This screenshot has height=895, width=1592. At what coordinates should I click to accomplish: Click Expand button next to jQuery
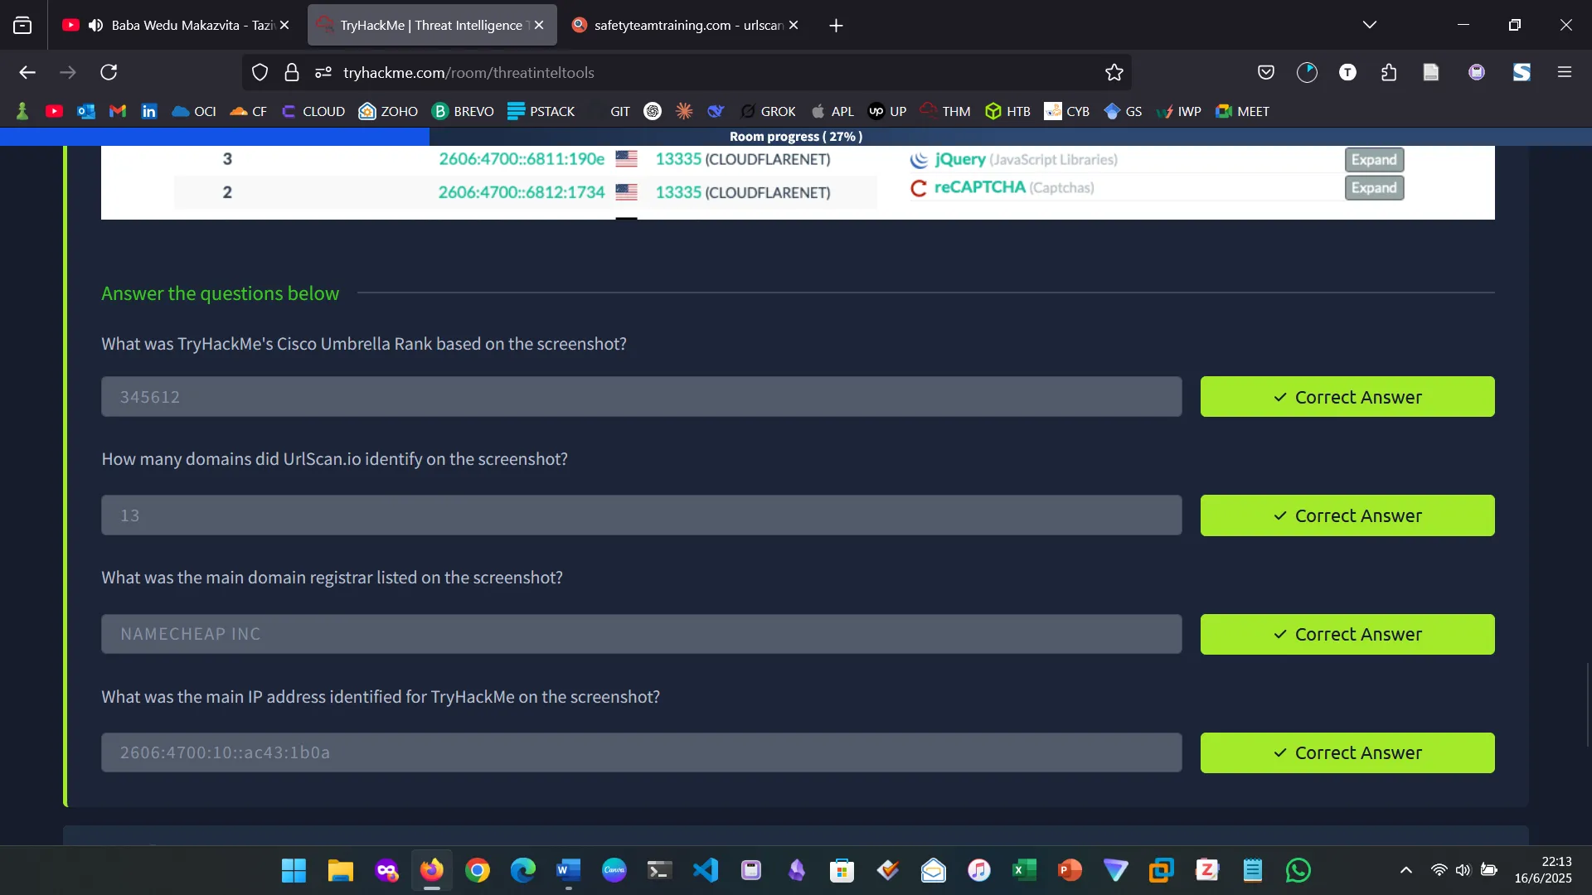tap(1373, 159)
